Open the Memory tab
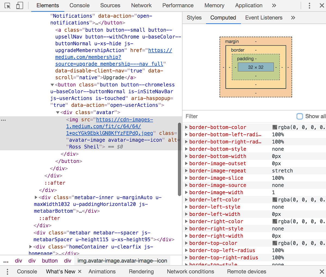The image size is (326, 277). [x=214, y=5]
